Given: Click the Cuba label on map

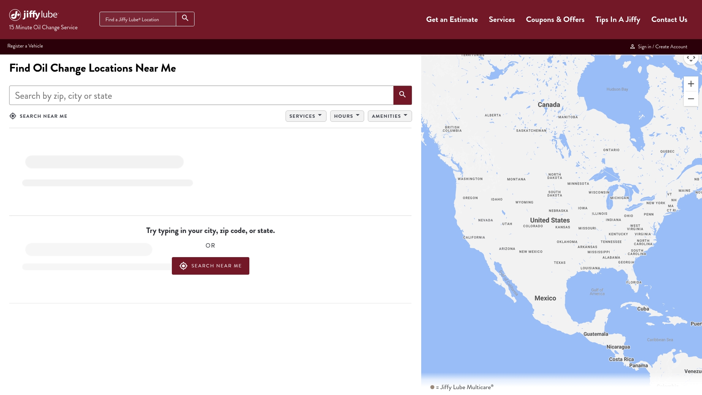Looking at the screenshot, I should pyautogui.click(x=643, y=309).
